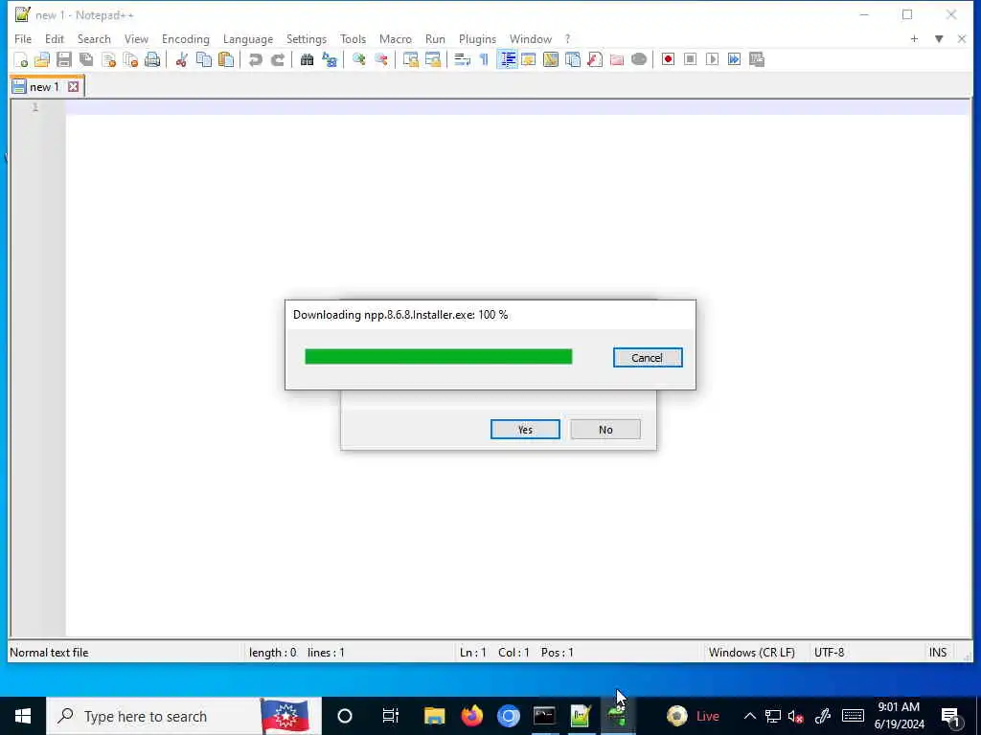This screenshot has height=735, width=981.
Task: Open the Encoding menu
Action: tap(185, 38)
